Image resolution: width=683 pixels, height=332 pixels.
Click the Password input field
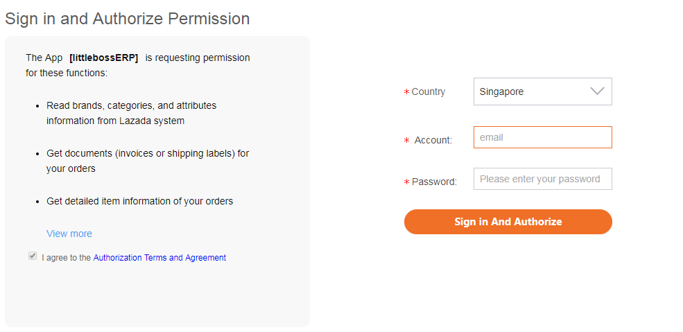coord(542,179)
